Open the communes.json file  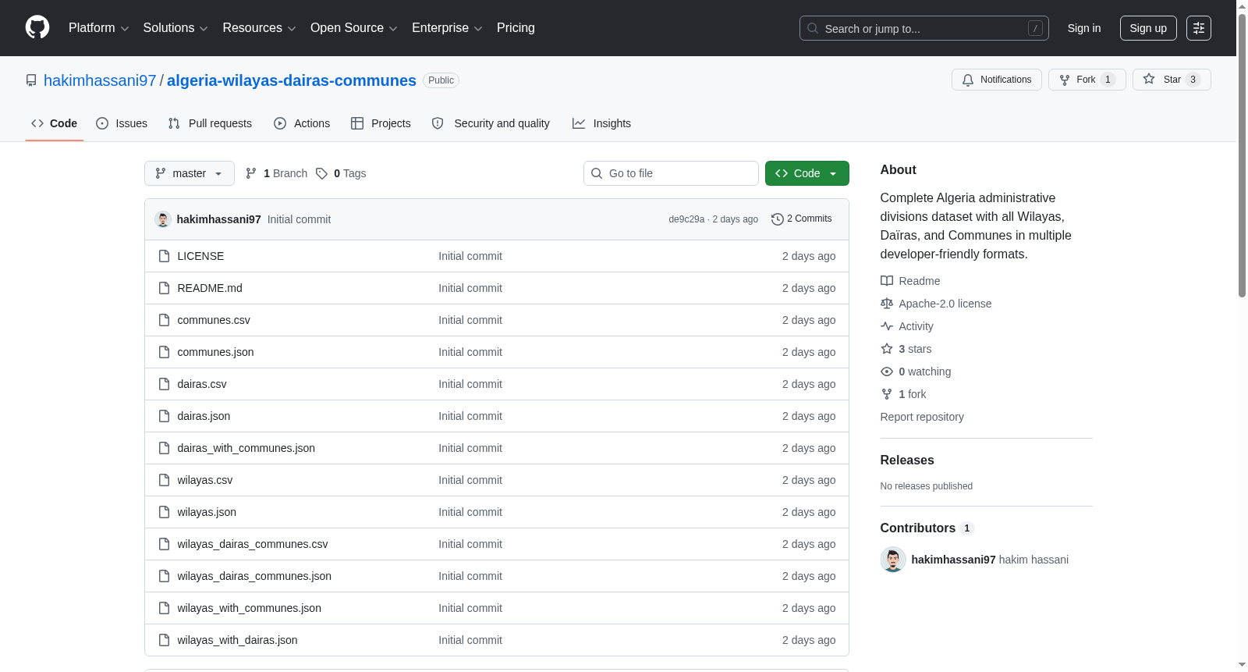[x=215, y=352]
